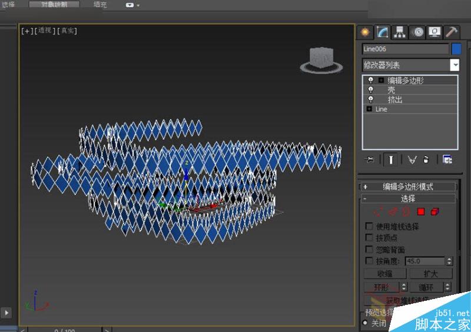Toggle the 按顶点 checkbox

369,238
